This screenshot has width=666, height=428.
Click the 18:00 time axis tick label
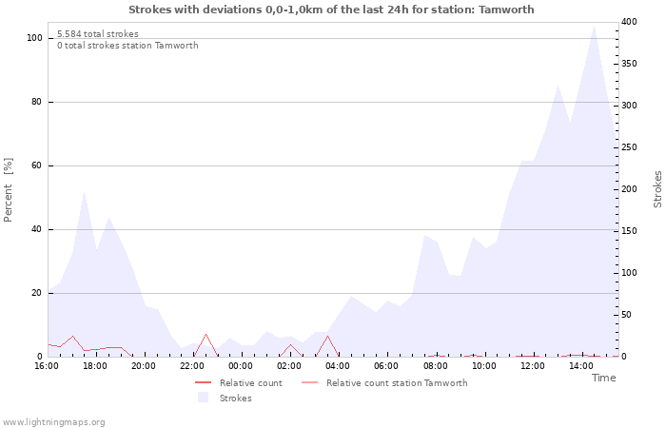(x=95, y=366)
